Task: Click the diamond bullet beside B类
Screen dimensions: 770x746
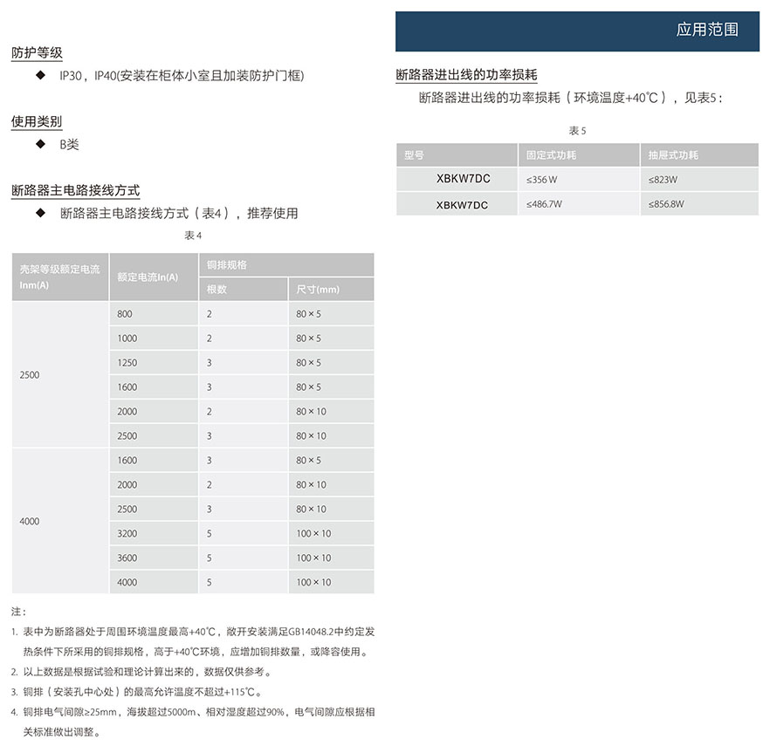Action: tap(40, 144)
